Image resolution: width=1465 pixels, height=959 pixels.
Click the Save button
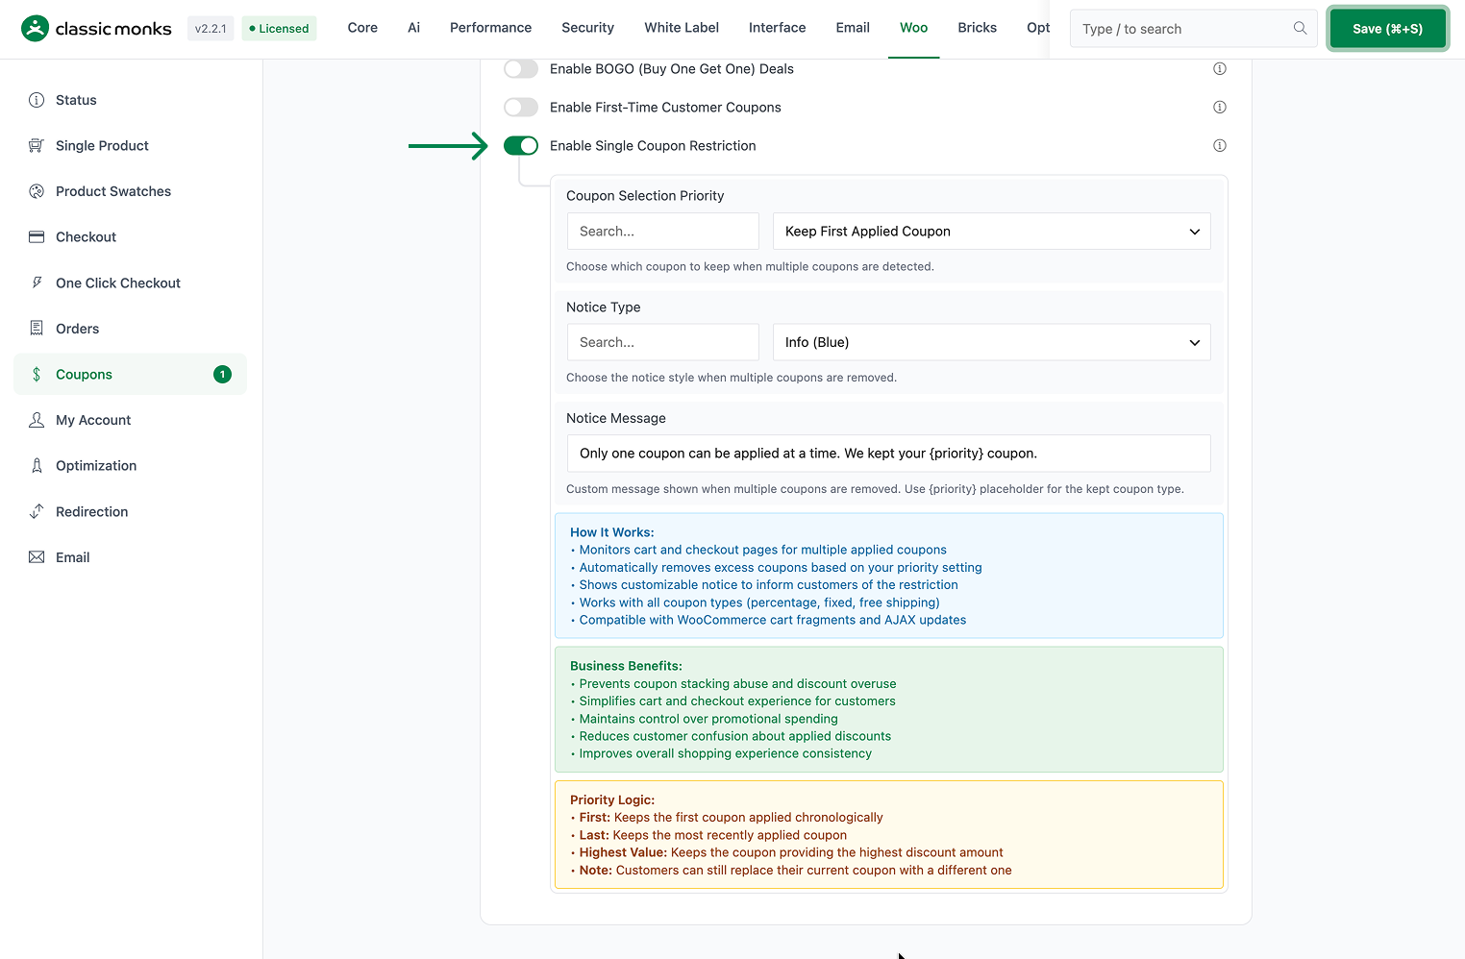[x=1387, y=29]
